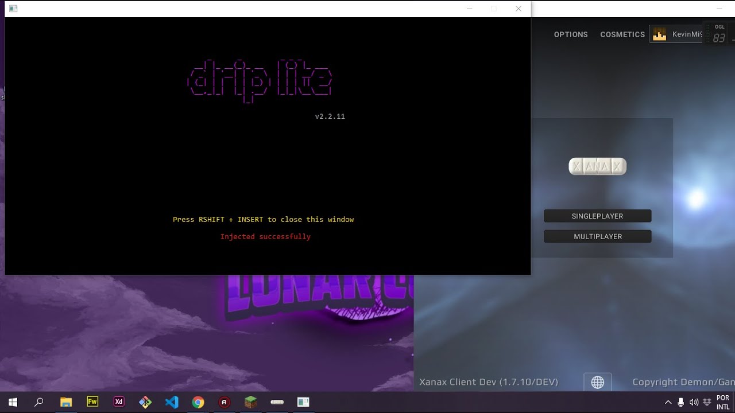Click the 'Injected successfully' message
Image resolution: width=735 pixels, height=413 pixels.
click(x=265, y=236)
